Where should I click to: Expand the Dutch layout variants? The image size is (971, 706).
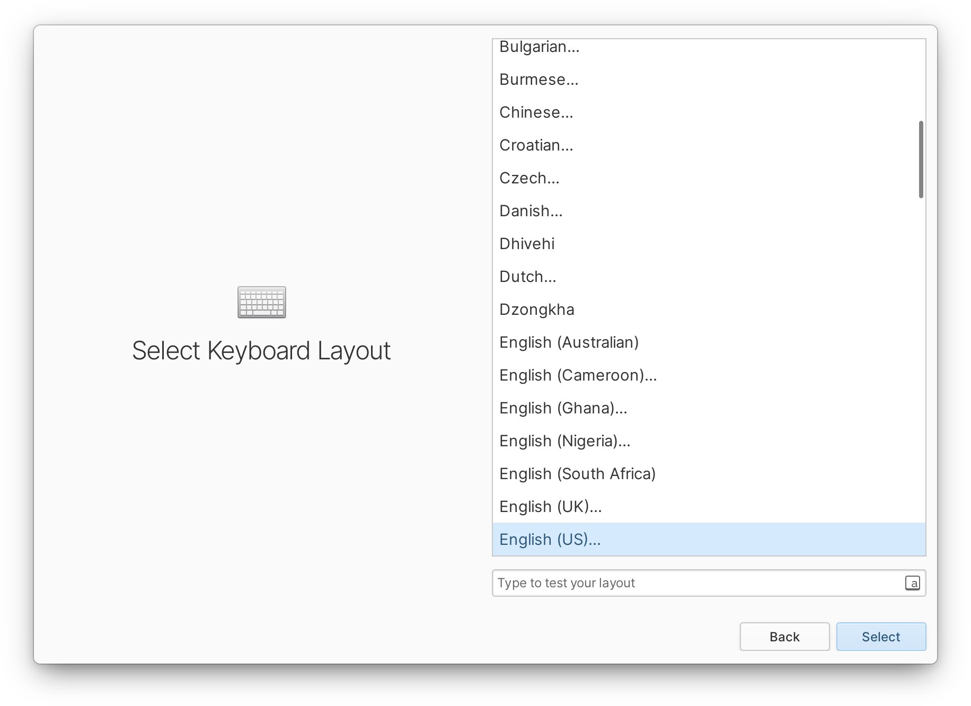pos(527,277)
